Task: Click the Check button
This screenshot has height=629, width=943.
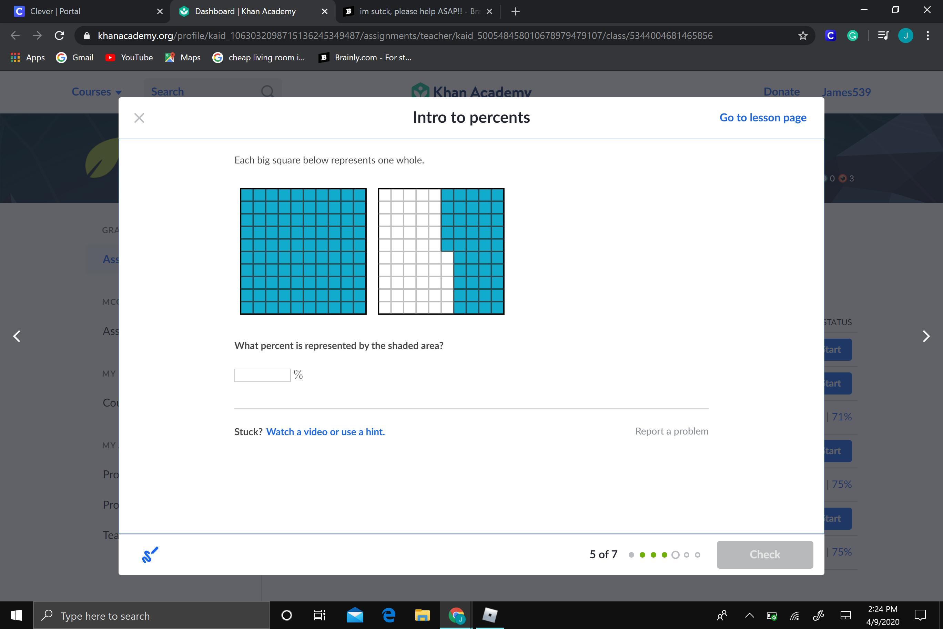Action: point(764,555)
